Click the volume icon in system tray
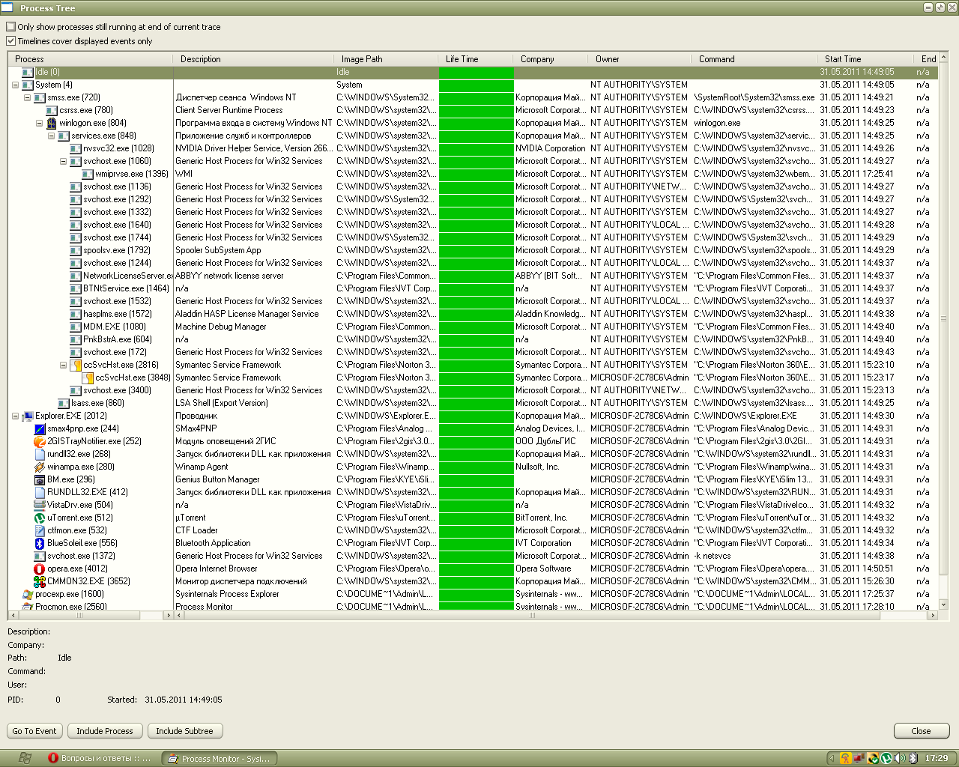959x767 pixels. 900,758
